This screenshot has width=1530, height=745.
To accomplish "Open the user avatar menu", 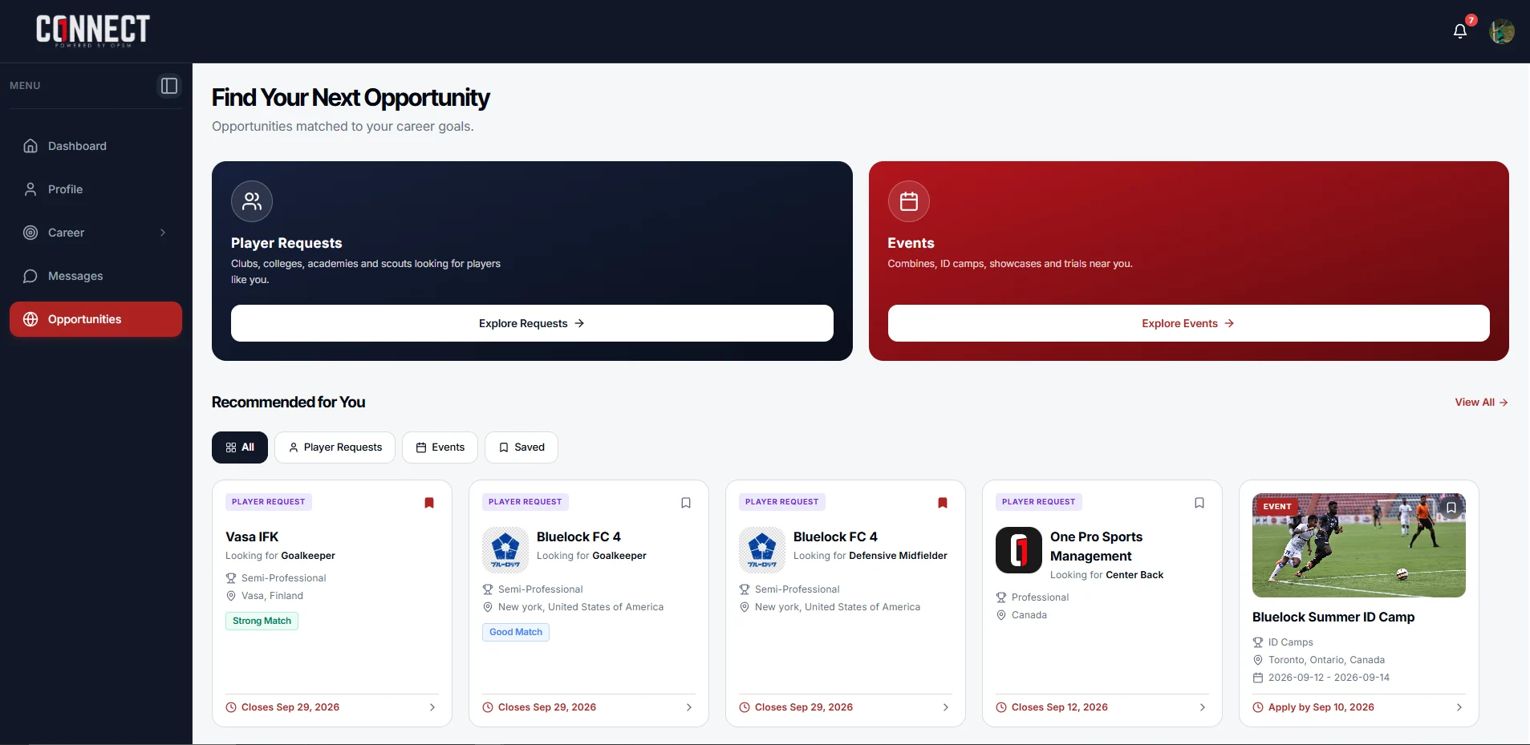I will tap(1502, 31).
